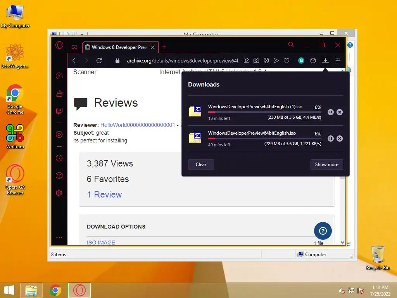Go back to previous page

74,61
